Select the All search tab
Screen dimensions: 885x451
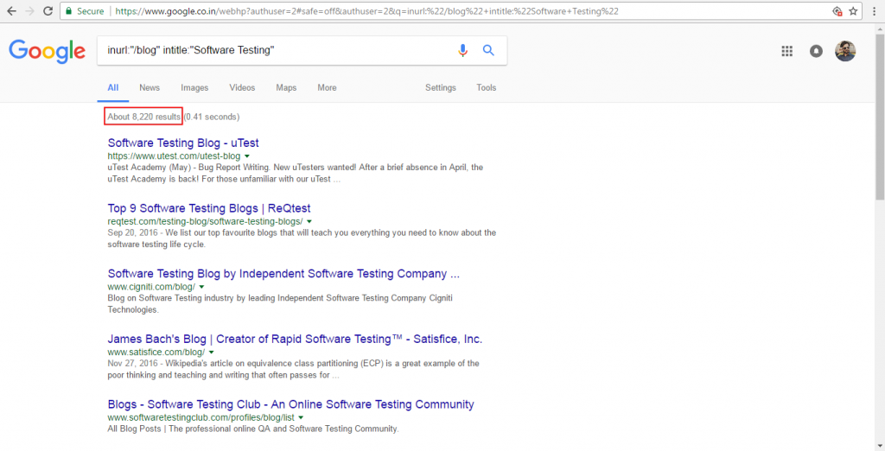(x=113, y=87)
